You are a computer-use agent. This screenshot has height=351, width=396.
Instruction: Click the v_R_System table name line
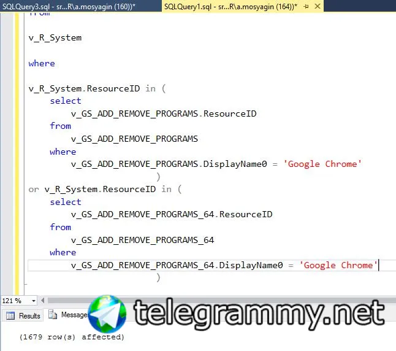(55, 38)
